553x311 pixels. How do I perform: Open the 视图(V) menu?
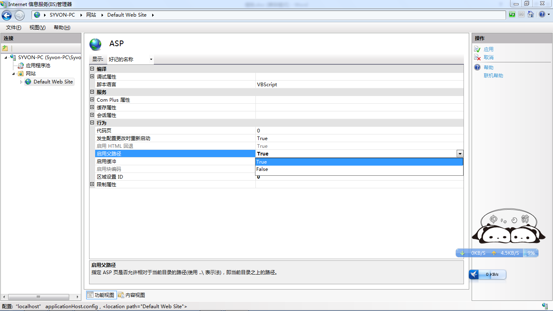click(37, 28)
